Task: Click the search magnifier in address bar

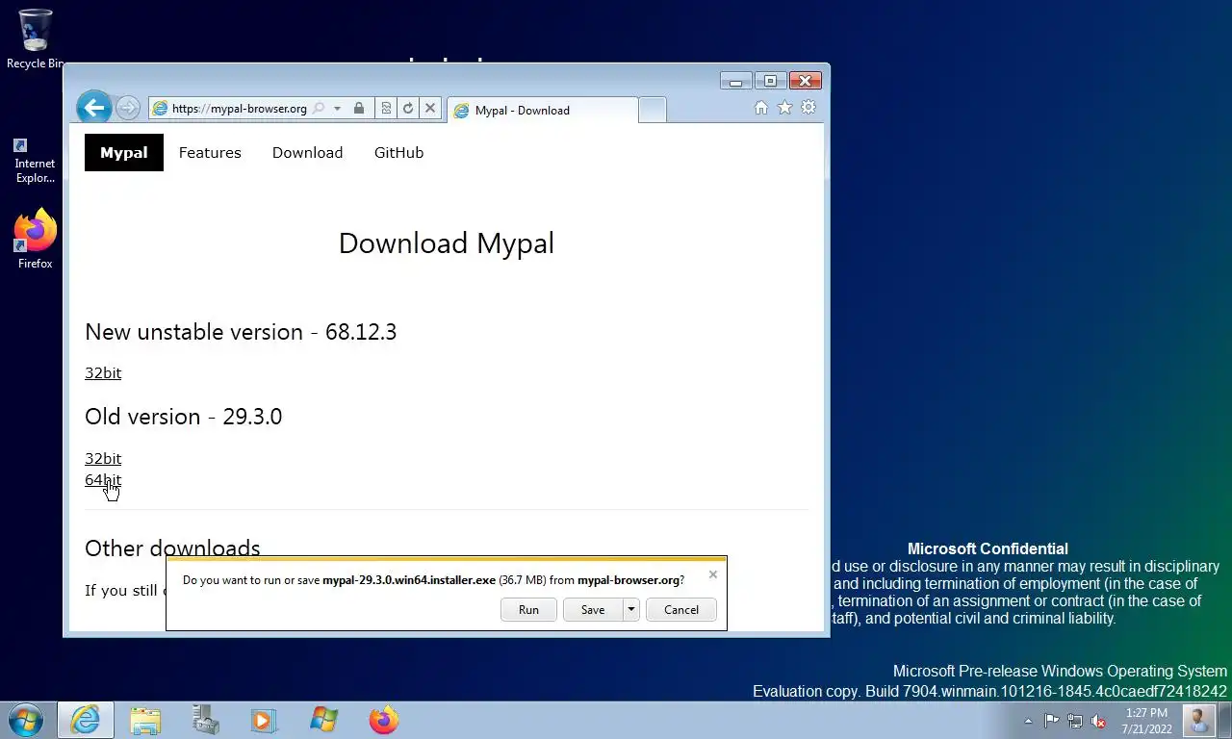Action: point(319,109)
